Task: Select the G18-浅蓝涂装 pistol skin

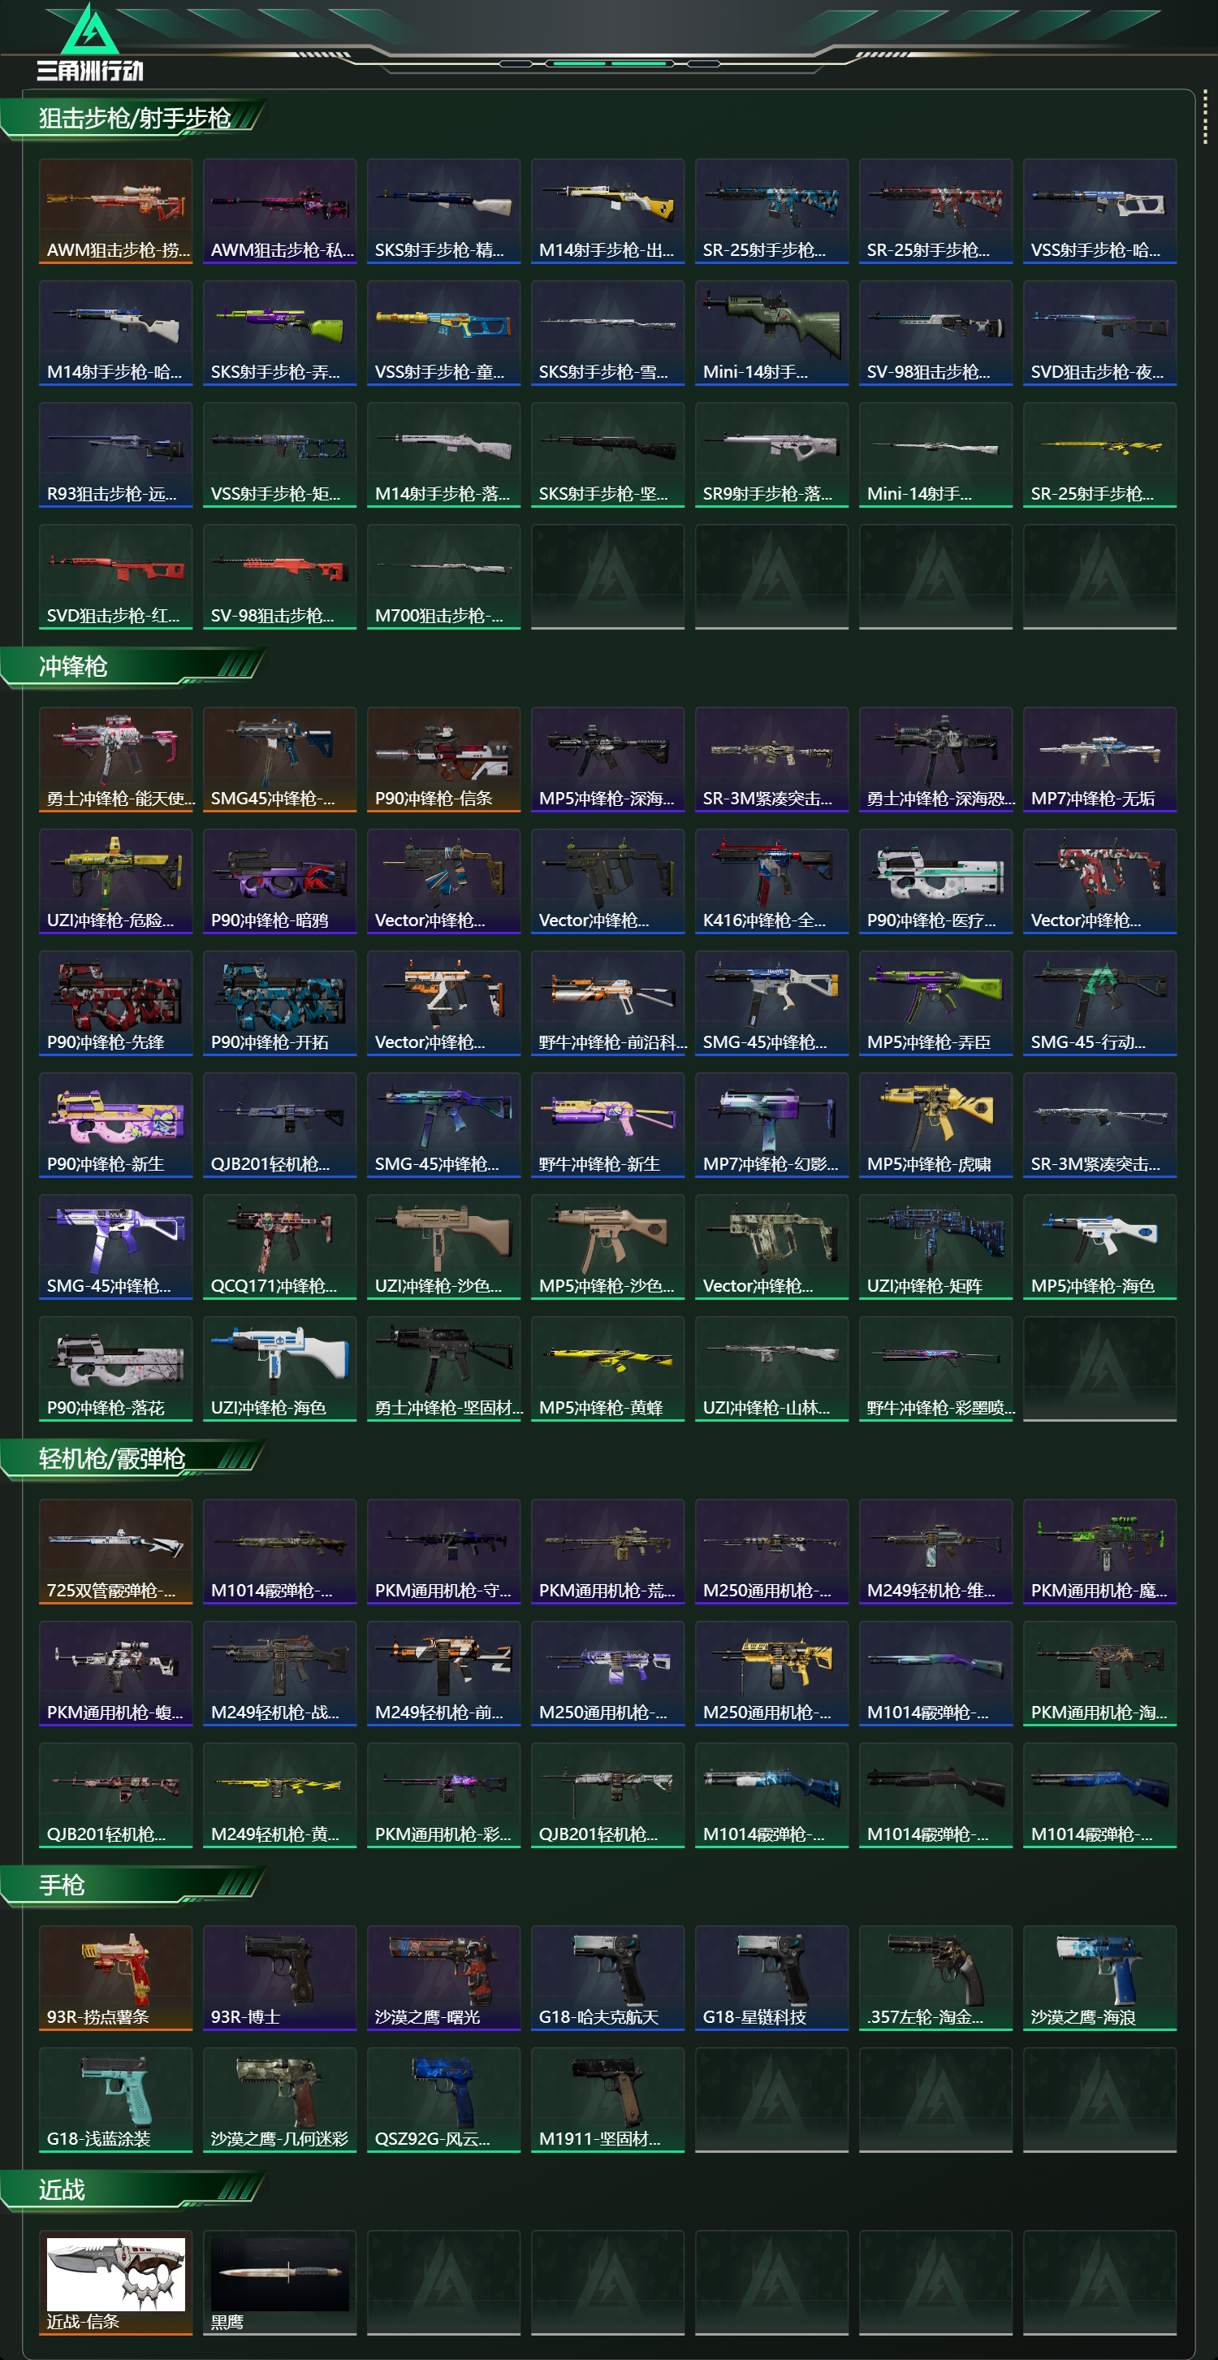Action: (x=115, y=2100)
